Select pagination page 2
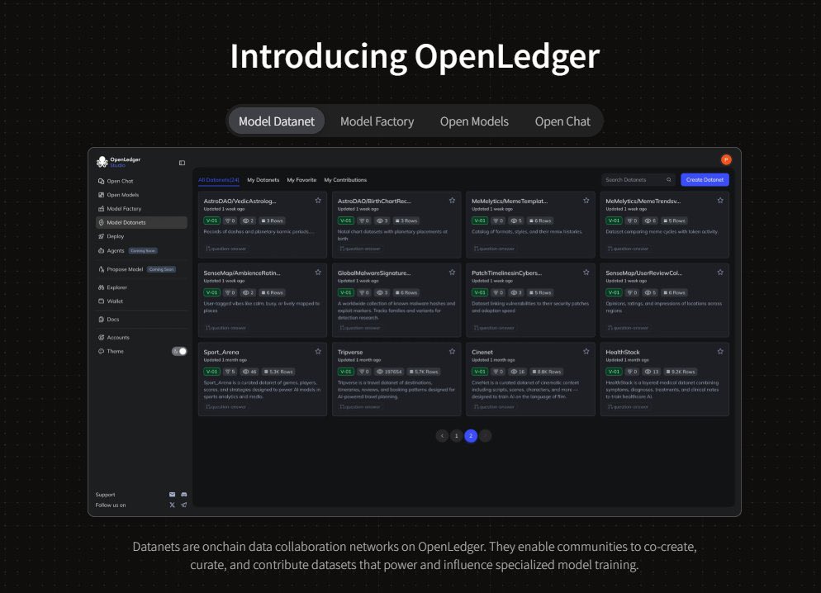 click(x=471, y=435)
